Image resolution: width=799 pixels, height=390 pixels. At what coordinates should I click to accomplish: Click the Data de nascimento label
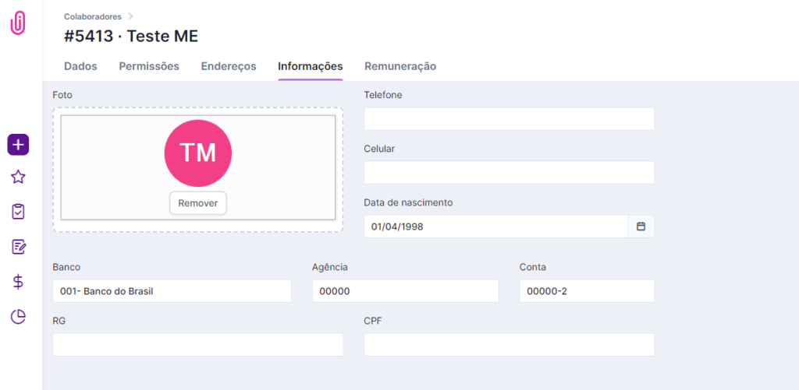coord(408,202)
